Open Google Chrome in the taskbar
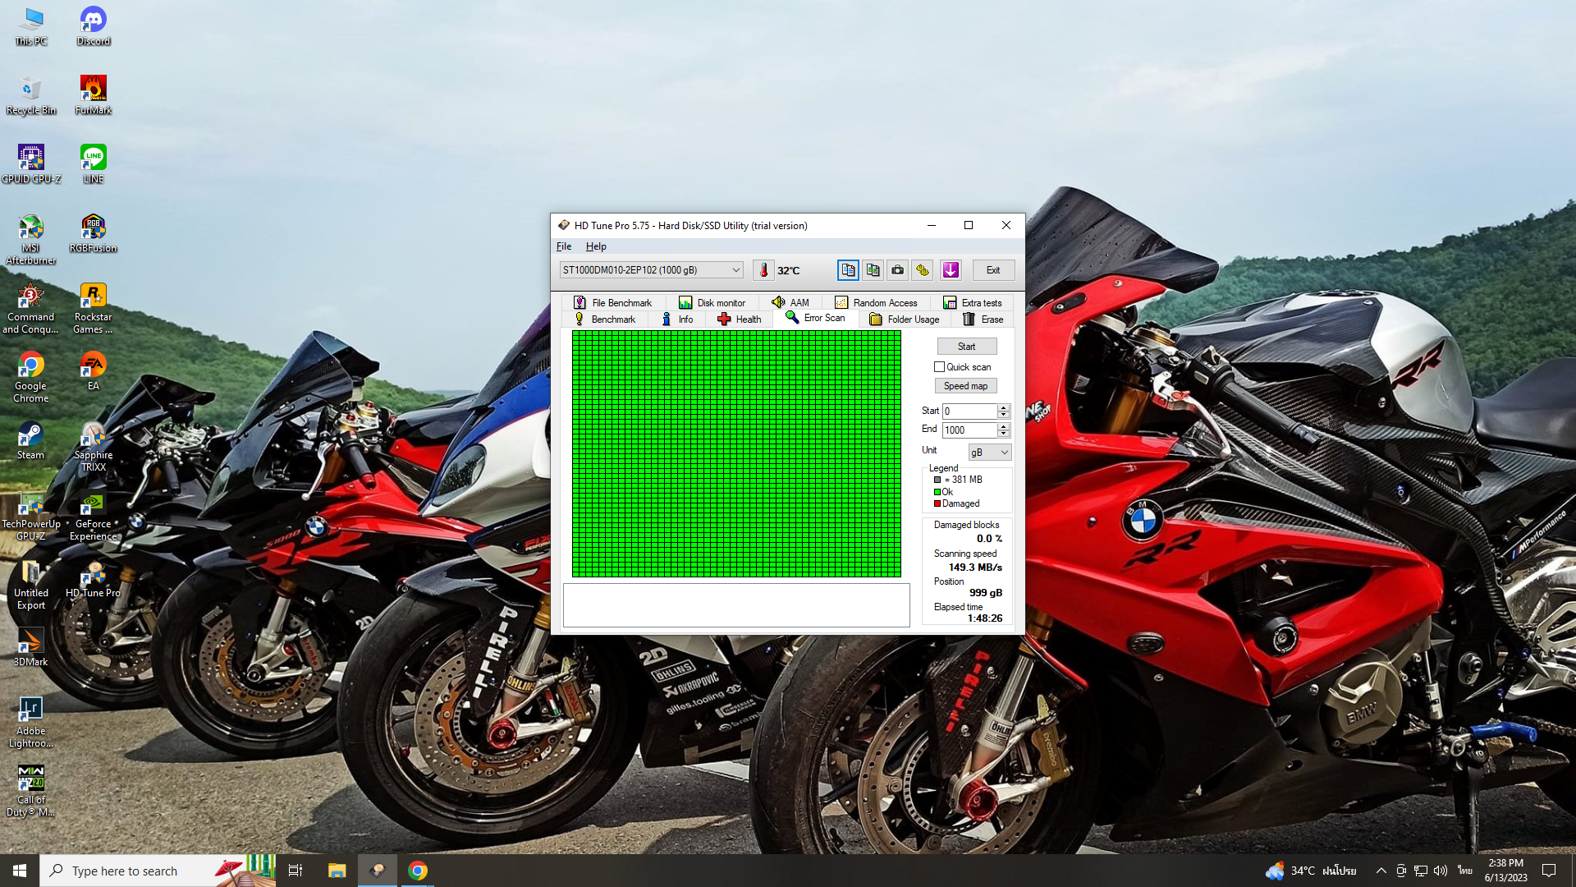This screenshot has height=887, width=1576. pos(418,871)
